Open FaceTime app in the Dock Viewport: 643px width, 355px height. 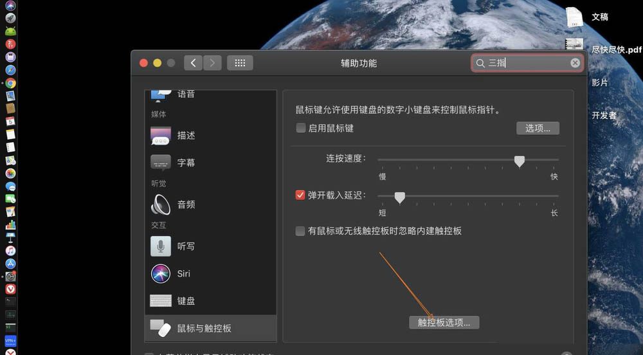point(10,199)
